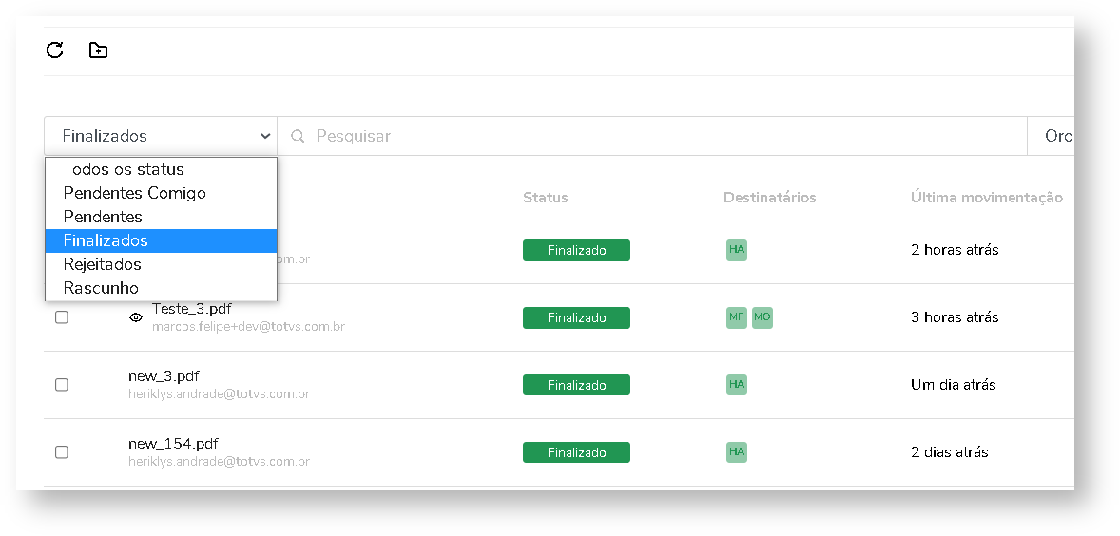Click the refresh list icon
The image size is (1120, 536).
[x=55, y=50]
